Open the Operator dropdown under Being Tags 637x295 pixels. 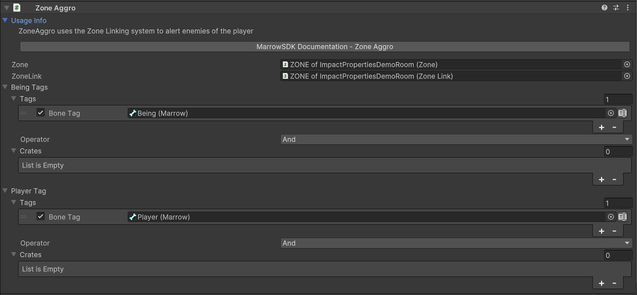455,140
